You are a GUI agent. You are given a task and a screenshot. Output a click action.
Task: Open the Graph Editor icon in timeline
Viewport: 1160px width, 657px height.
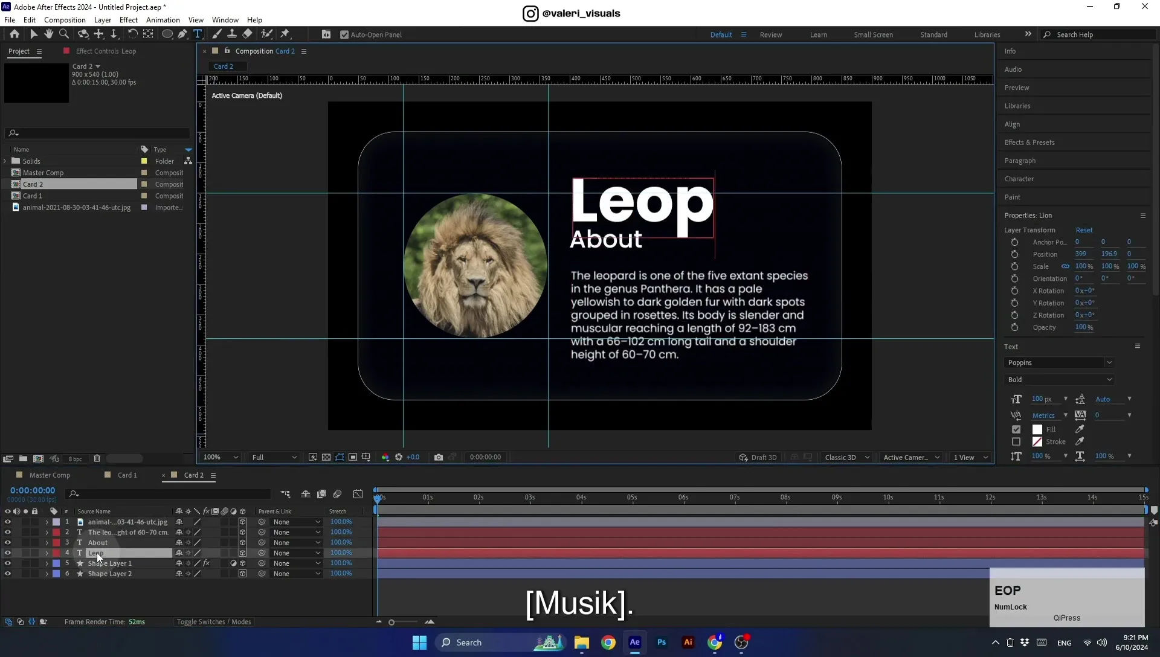(x=358, y=494)
